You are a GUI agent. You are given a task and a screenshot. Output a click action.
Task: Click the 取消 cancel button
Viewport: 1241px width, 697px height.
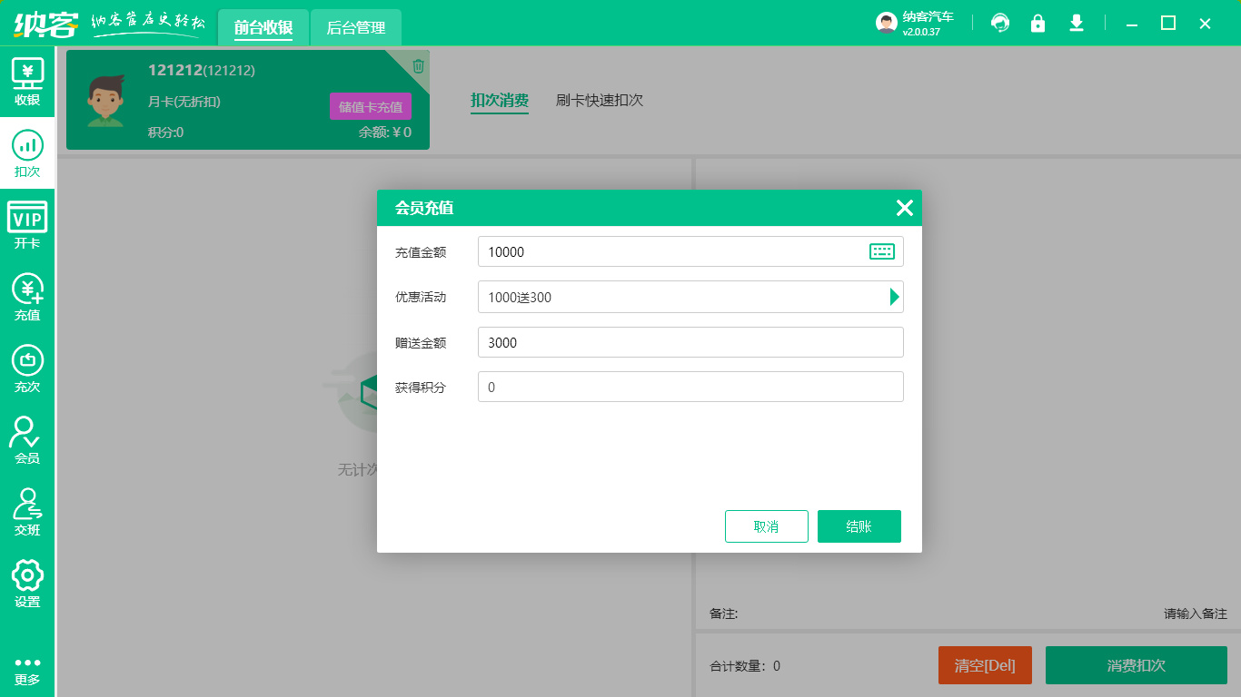[x=766, y=526]
